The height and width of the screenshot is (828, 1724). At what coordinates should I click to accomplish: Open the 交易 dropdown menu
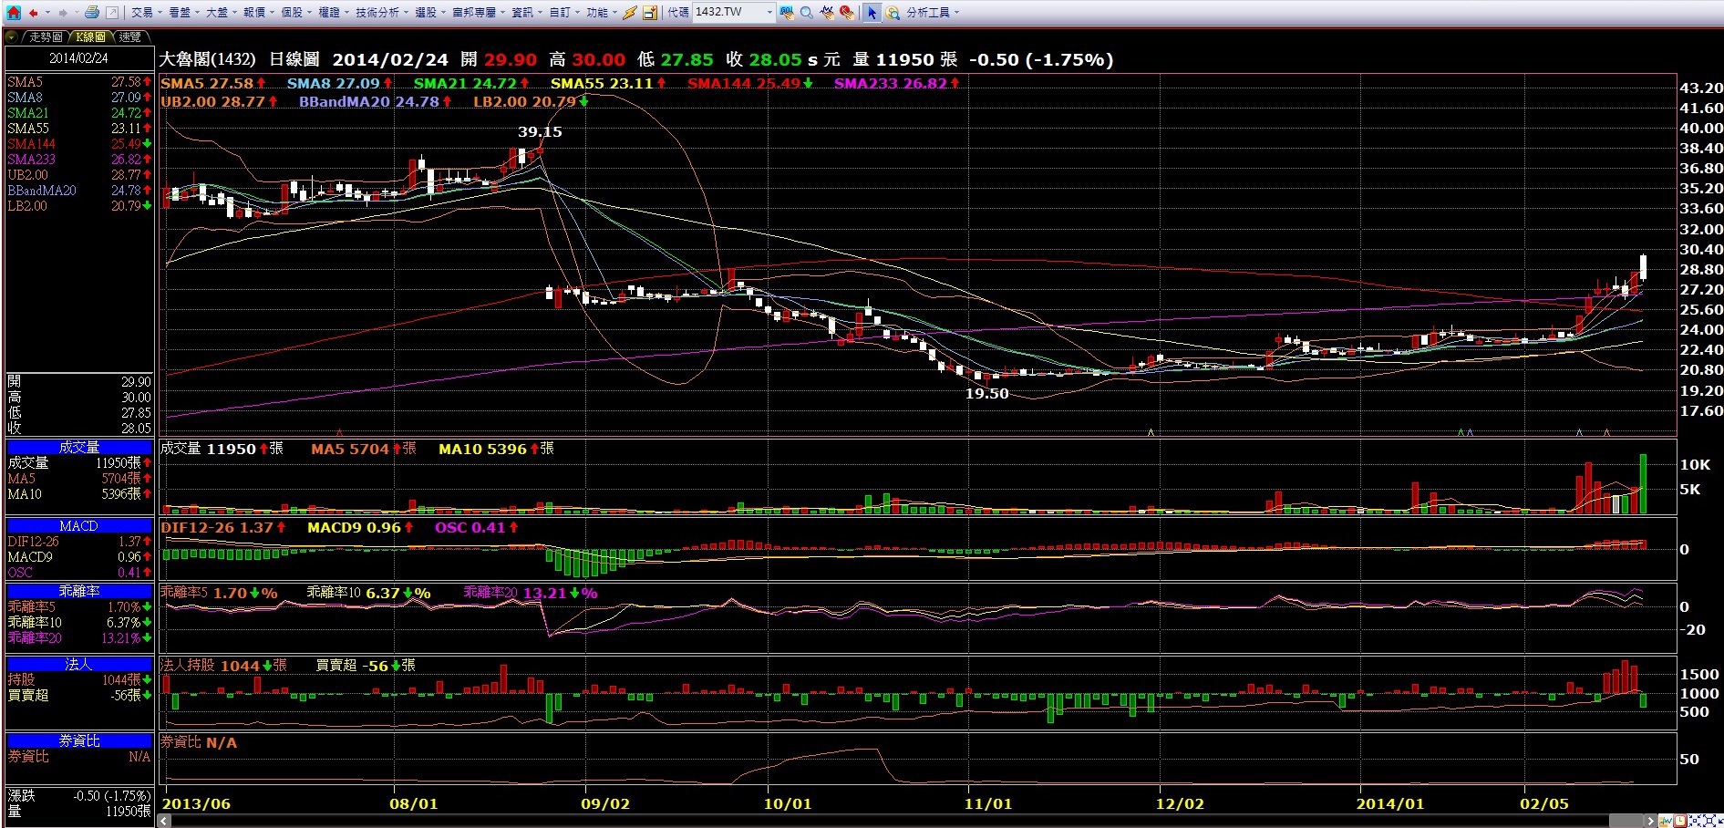click(x=146, y=13)
